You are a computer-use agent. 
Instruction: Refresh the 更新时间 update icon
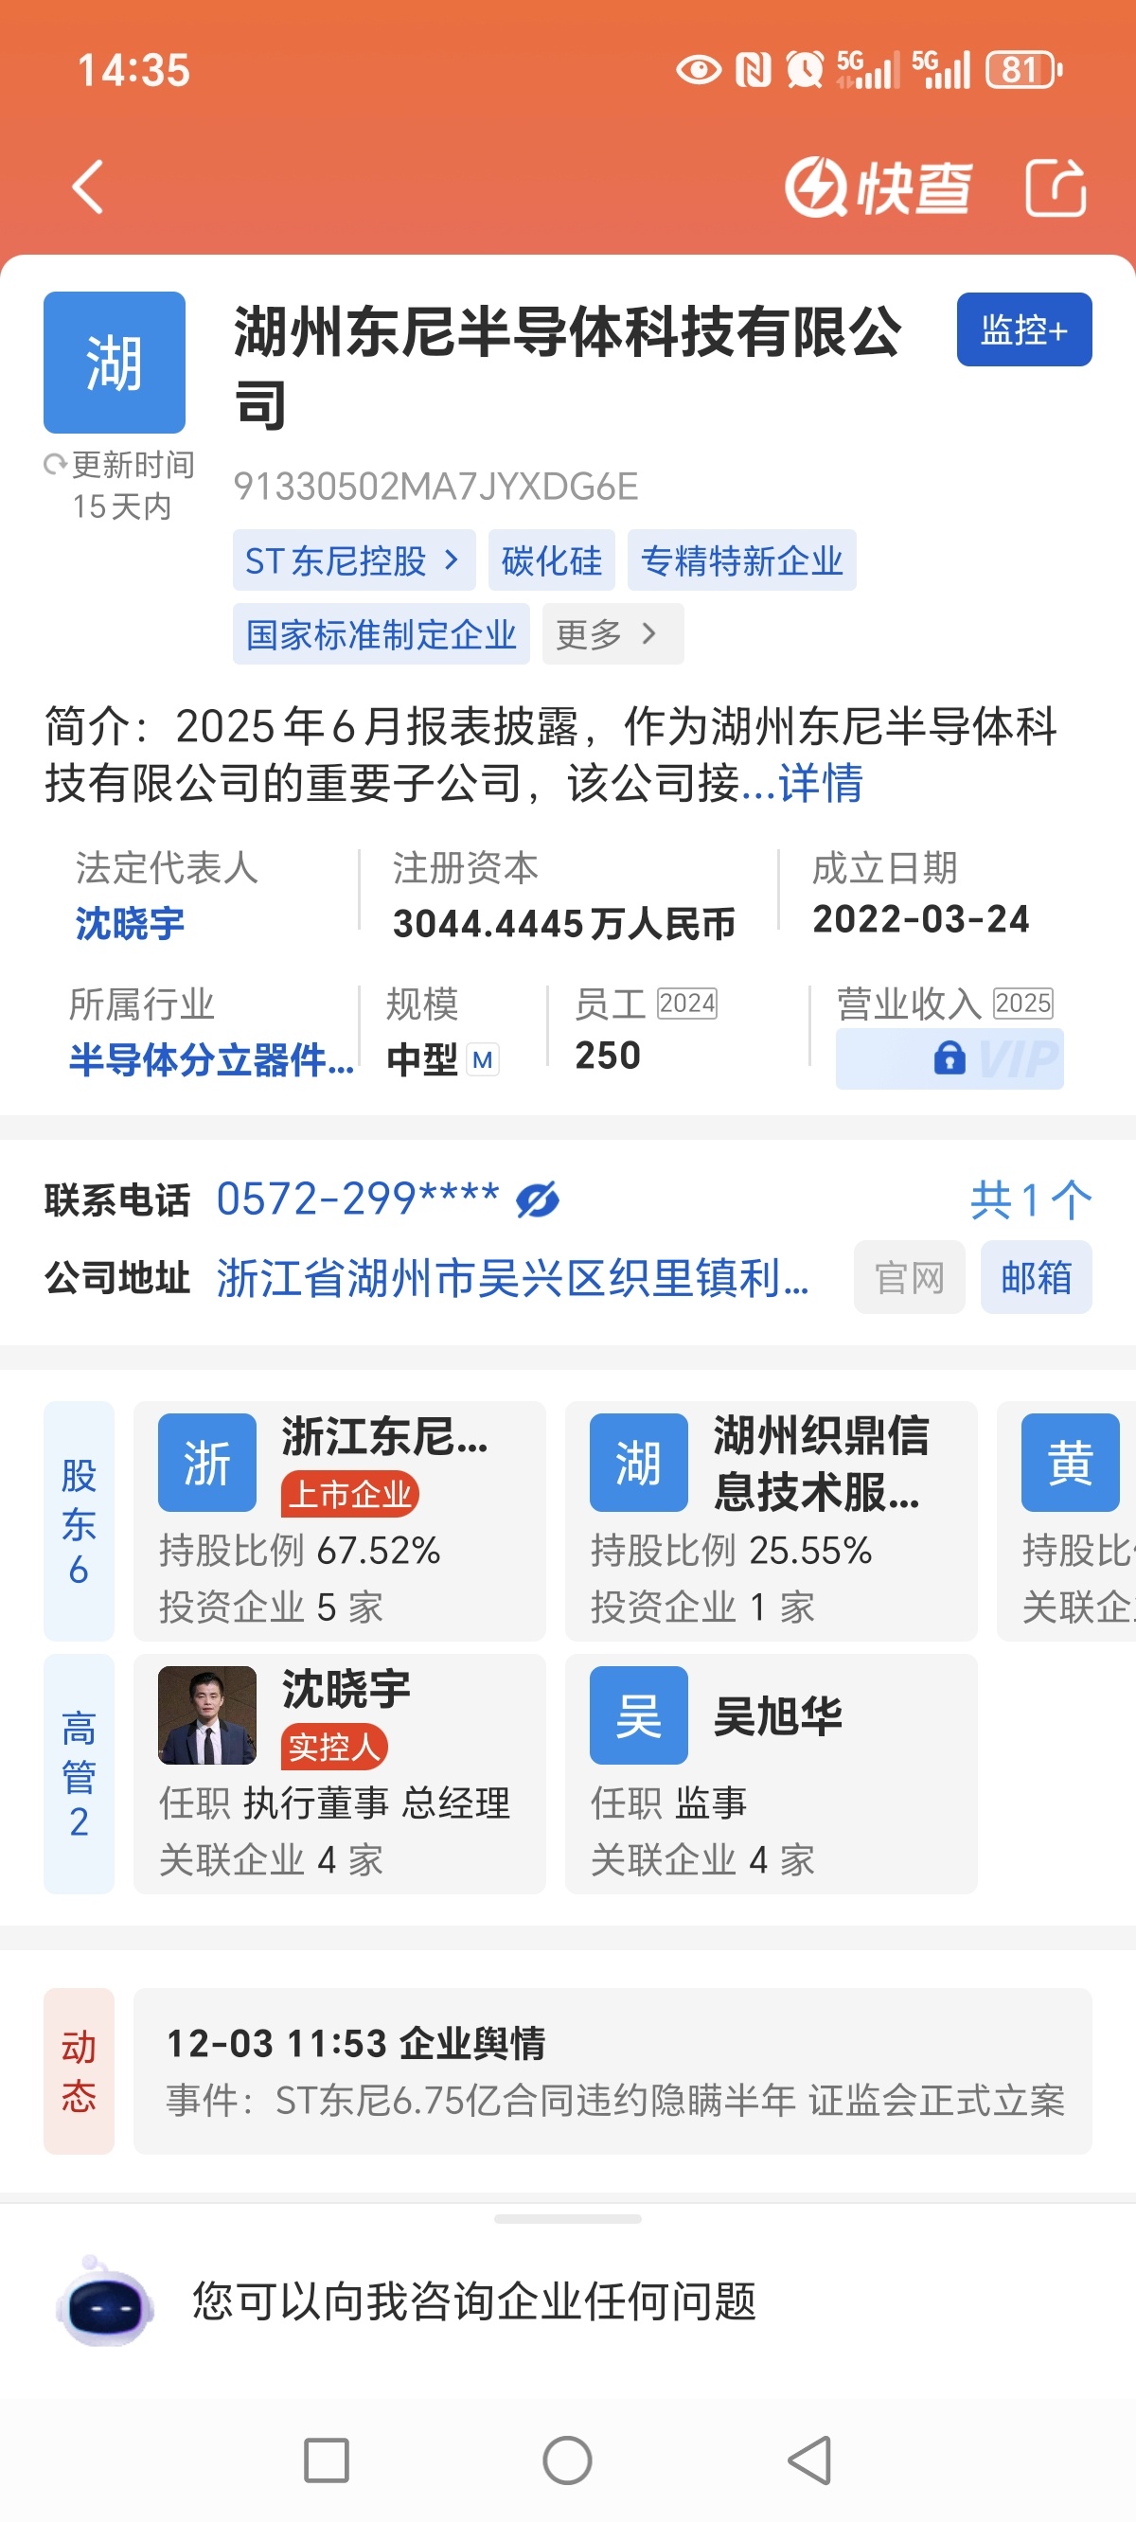(x=55, y=465)
